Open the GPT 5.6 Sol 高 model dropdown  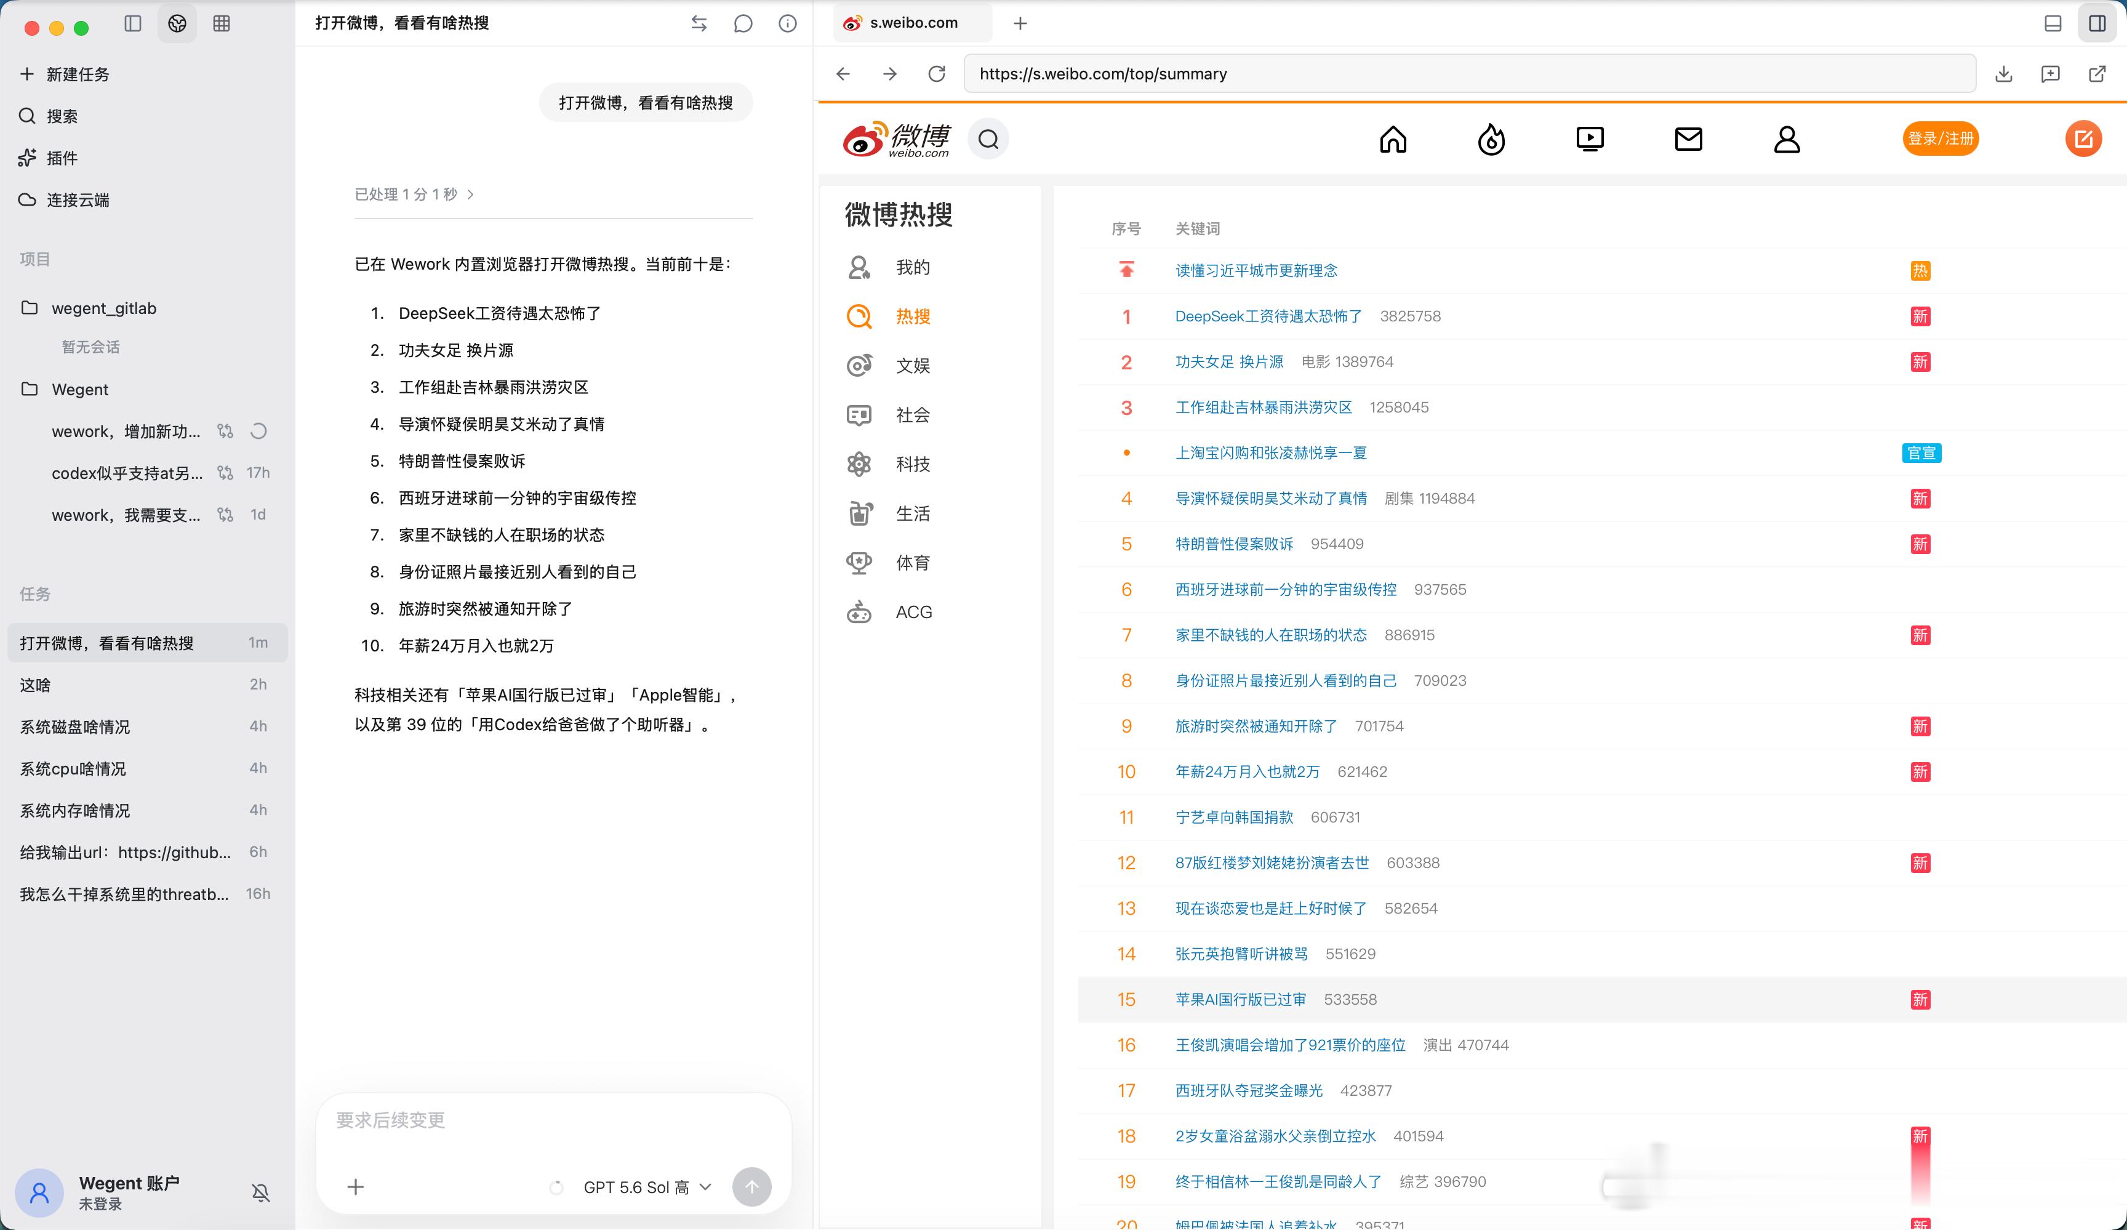[647, 1187]
